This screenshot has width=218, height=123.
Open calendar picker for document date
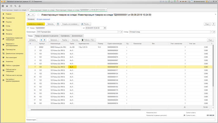point(105,28)
